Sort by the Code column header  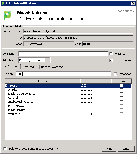tap(96, 81)
